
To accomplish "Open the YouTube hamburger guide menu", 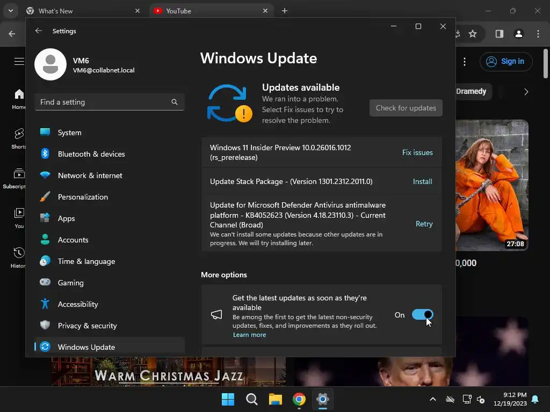I will (x=19, y=61).
